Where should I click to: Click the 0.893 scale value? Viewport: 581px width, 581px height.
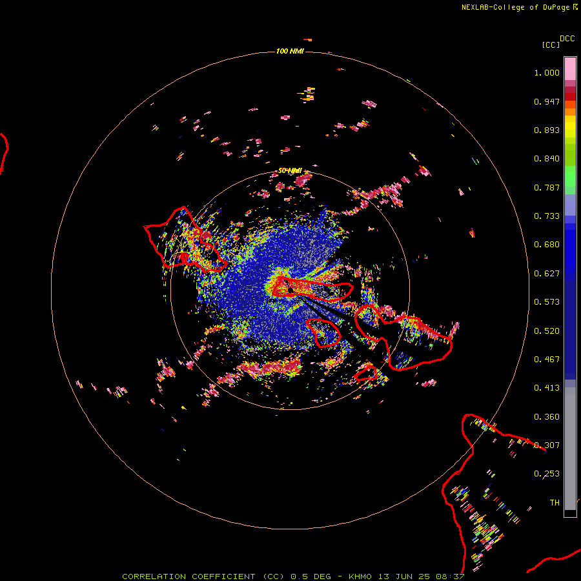547,130
